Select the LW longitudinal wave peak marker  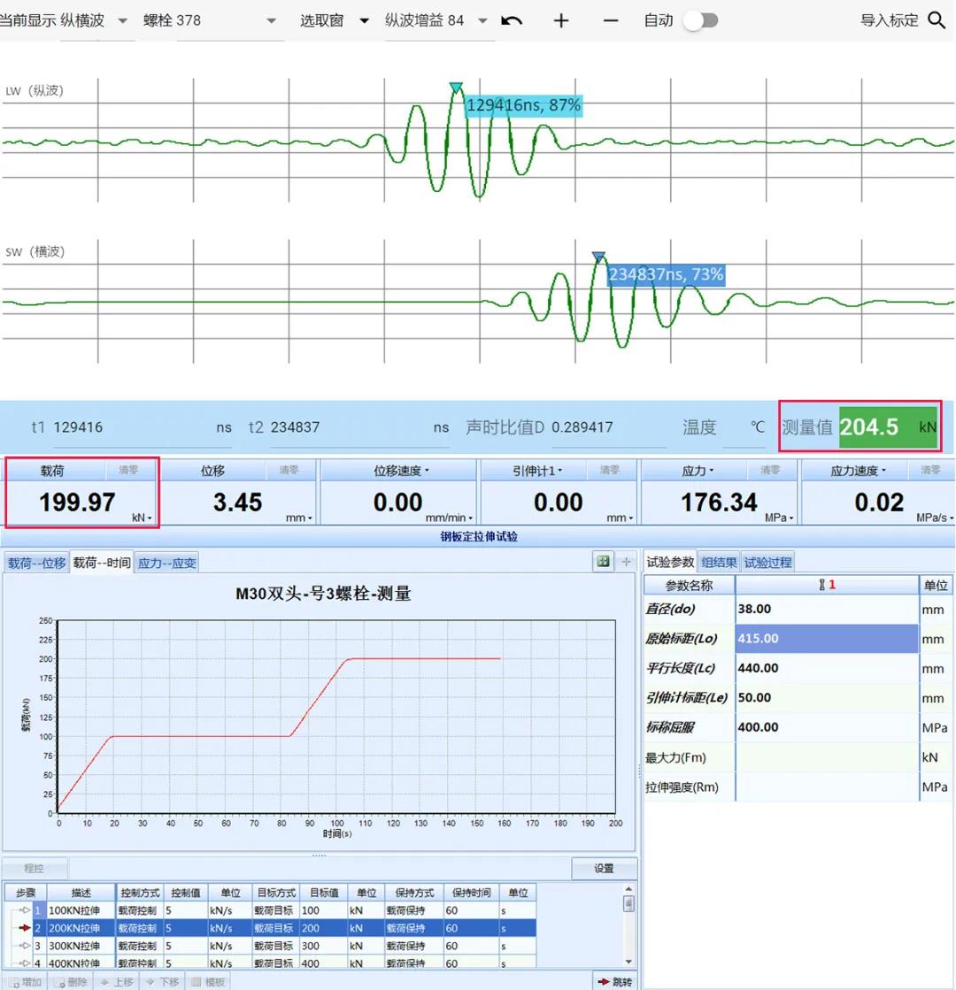(x=456, y=88)
